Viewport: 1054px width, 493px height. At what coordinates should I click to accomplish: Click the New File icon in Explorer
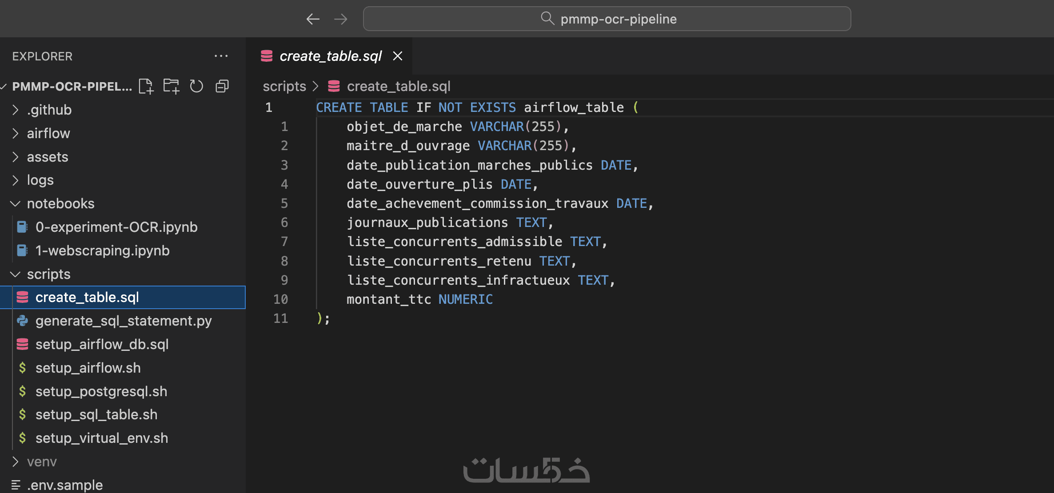pyautogui.click(x=146, y=86)
